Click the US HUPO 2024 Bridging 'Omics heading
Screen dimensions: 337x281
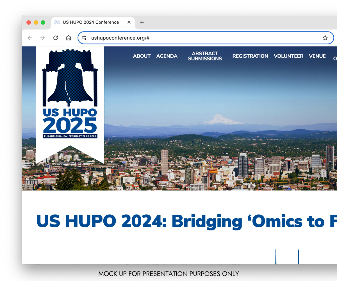[x=187, y=221]
